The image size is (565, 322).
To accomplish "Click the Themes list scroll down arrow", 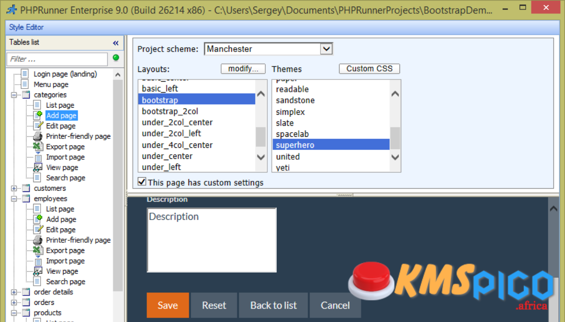I will 395,157.
